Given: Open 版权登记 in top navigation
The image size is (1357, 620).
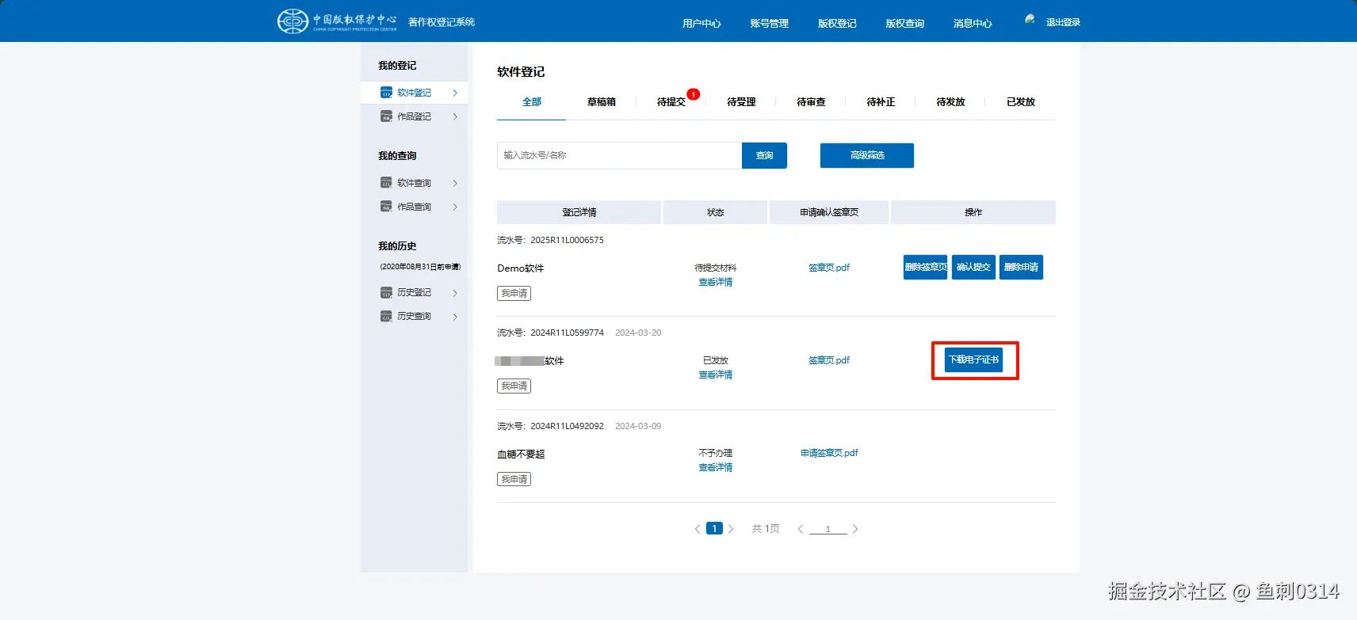Looking at the screenshot, I should pyautogui.click(x=837, y=23).
